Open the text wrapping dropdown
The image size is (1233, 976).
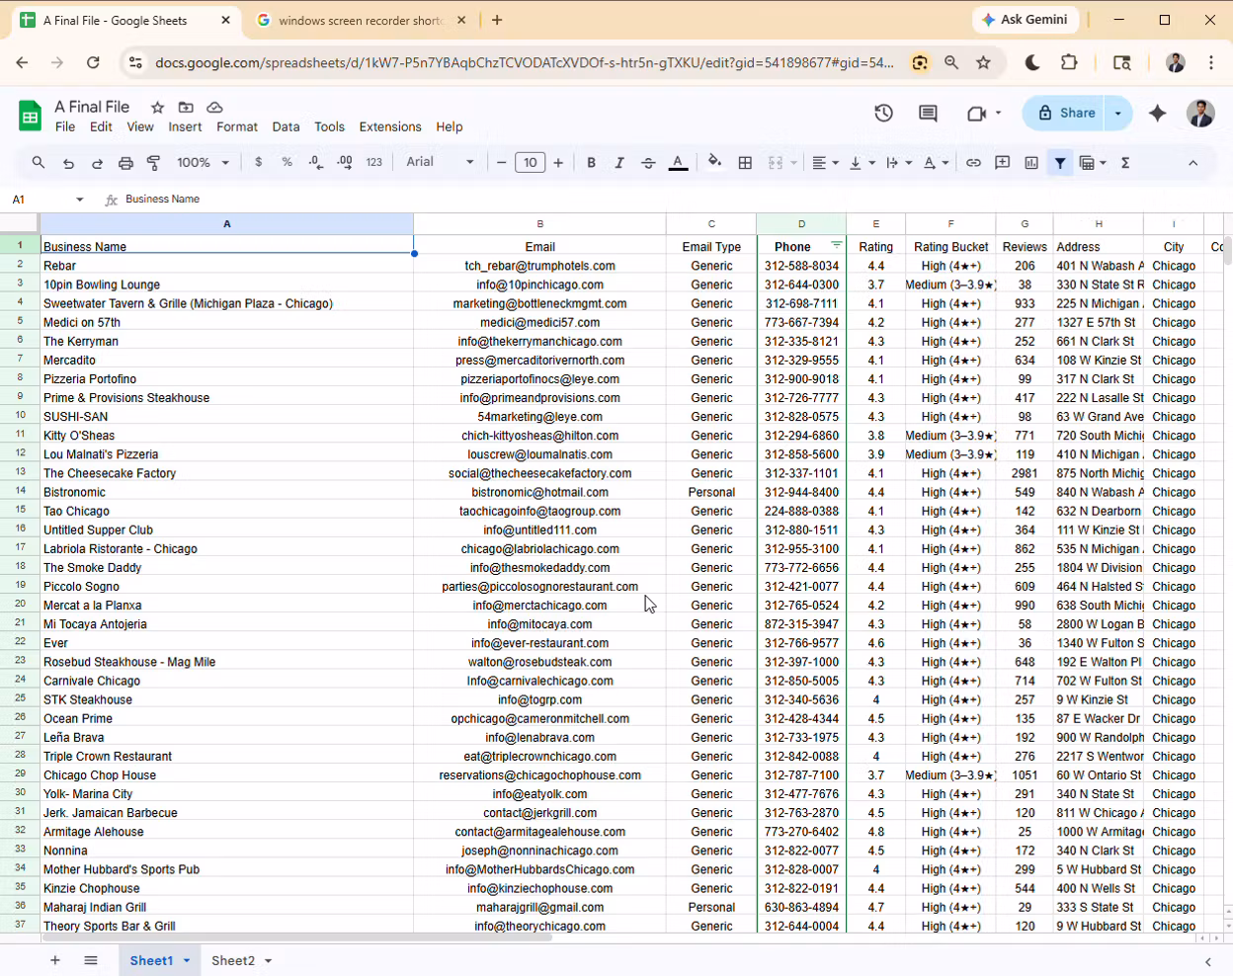pyautogui.click(x=898, y=163)
